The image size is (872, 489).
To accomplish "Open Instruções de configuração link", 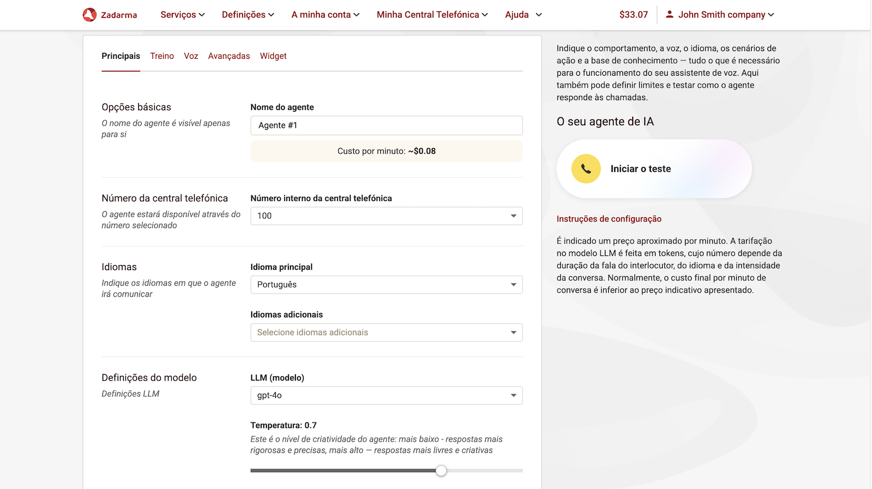I will coord(609,219).
